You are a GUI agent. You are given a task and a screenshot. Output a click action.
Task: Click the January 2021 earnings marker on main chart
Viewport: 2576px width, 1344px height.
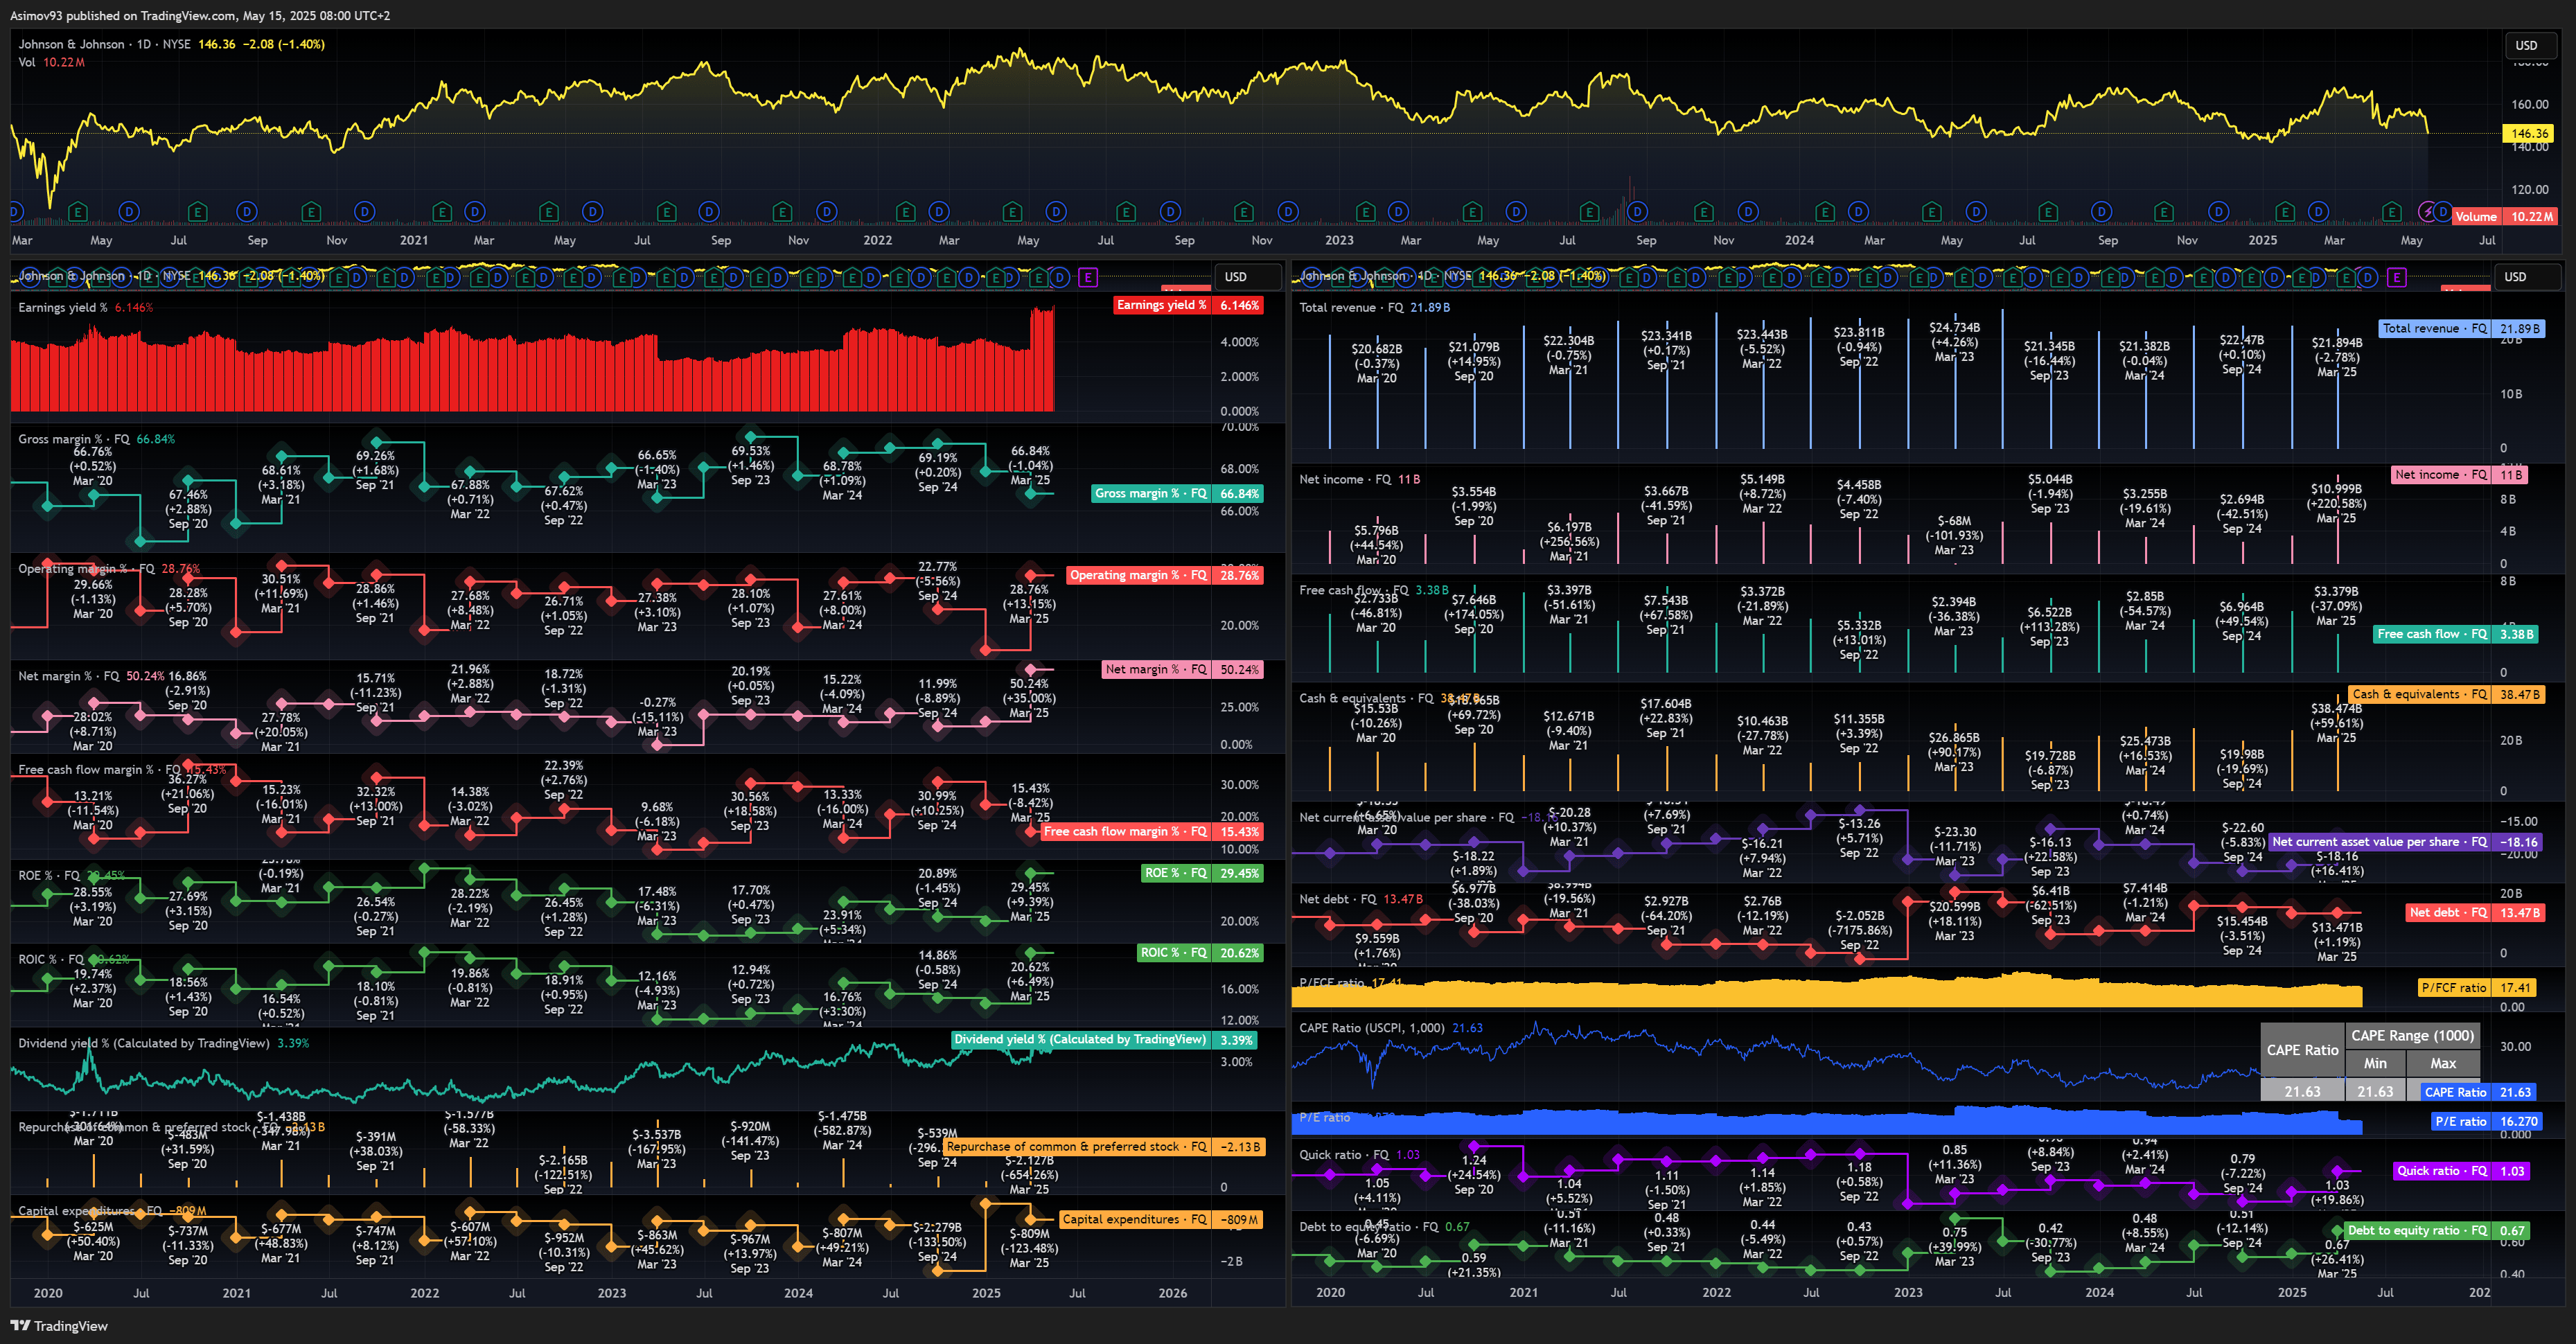pos(442,212)
